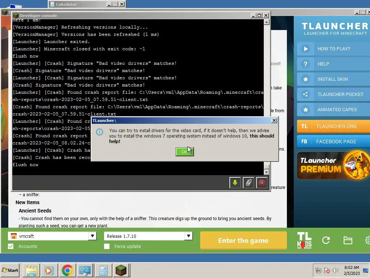Viewport: 370px width, 278px height.
Task: Click the refresh icon in launcher bar
Action: click(x=326, y=240)
